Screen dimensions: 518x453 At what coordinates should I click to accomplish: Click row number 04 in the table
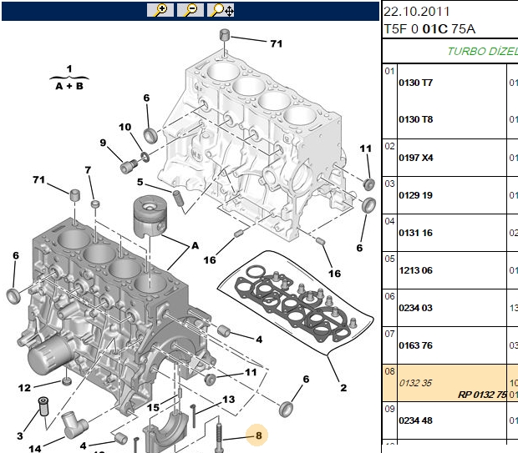[390, 221]
